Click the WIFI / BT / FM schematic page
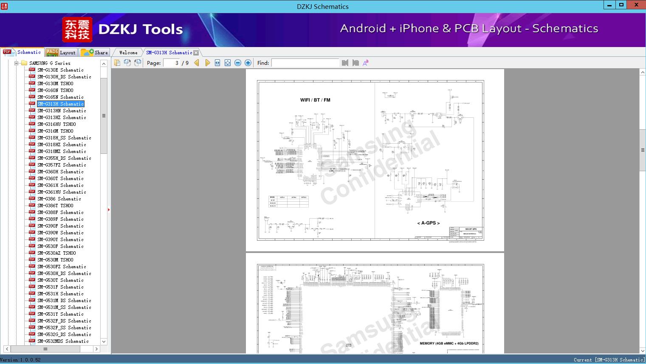Image resolution: width=646 pixels, height=364 pixels. [375, 160]
